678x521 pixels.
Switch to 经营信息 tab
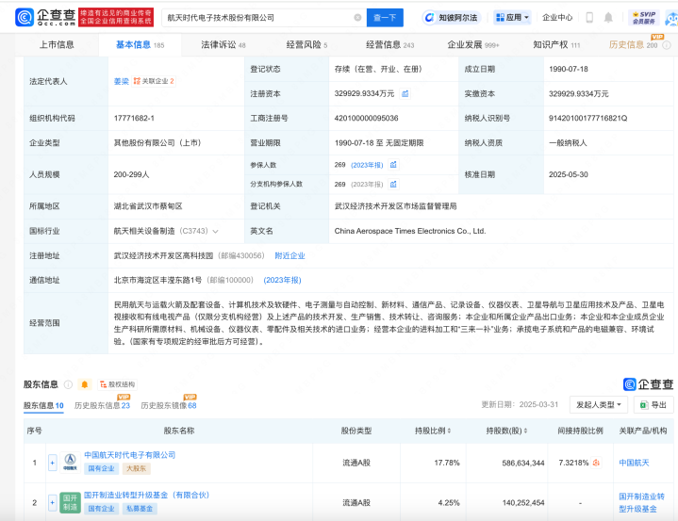389,45
